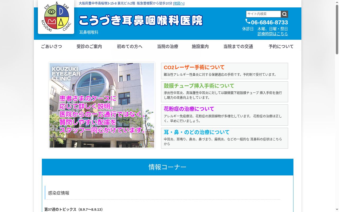Open 花粉症の治療について link

[x=189, y=109]
